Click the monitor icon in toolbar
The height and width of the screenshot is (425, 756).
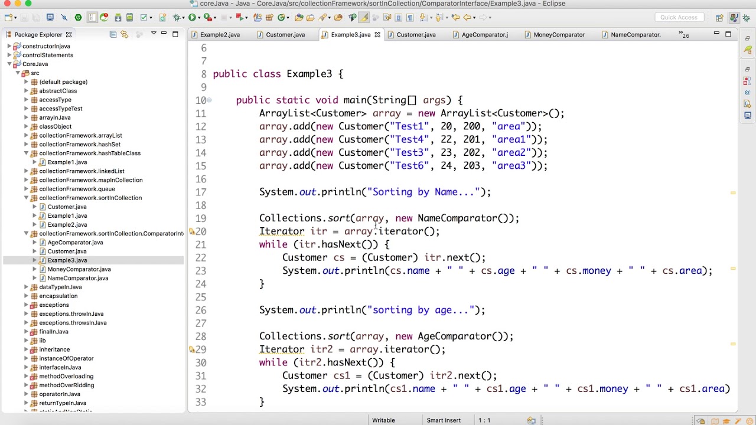50,18
